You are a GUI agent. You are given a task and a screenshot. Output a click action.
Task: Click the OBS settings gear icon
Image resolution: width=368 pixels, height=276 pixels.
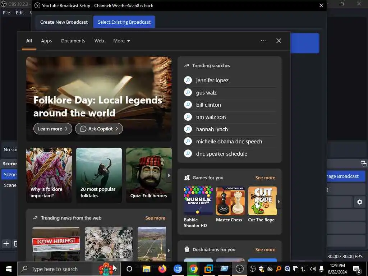click(x=359, y=202)
